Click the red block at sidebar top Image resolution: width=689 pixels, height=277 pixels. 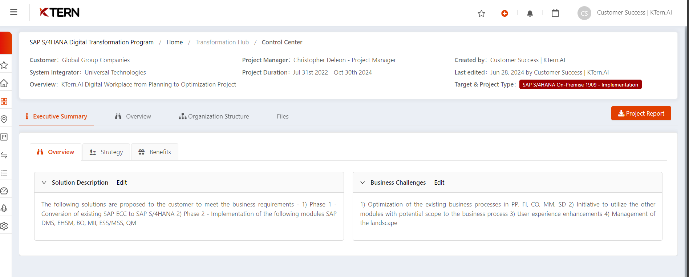click(x=6, y=43)
